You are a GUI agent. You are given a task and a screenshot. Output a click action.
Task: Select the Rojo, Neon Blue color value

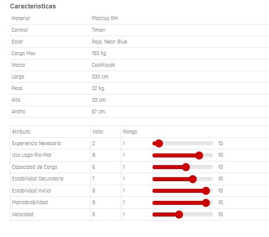coord(110,42)
